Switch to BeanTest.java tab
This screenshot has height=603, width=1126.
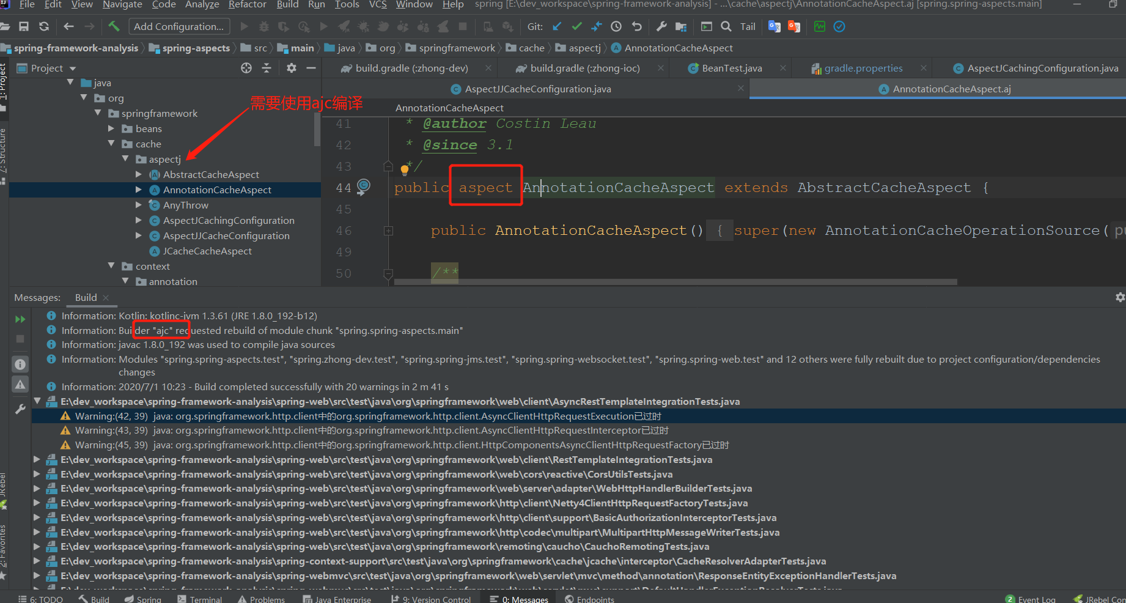732,68
